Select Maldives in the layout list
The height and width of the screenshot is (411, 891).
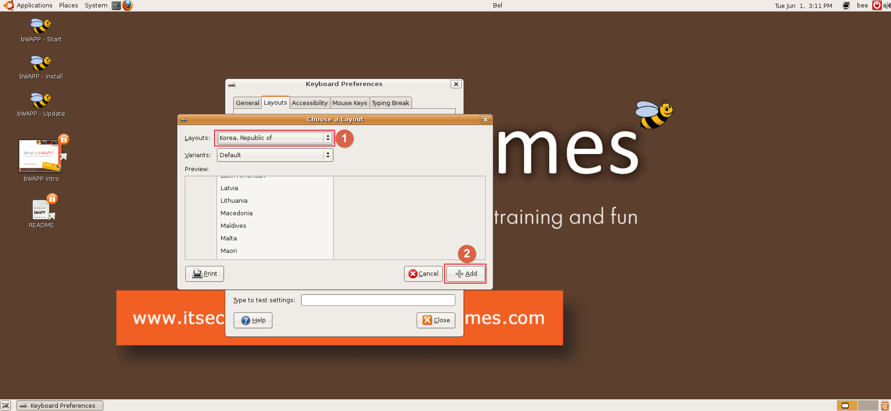(276, 225)
